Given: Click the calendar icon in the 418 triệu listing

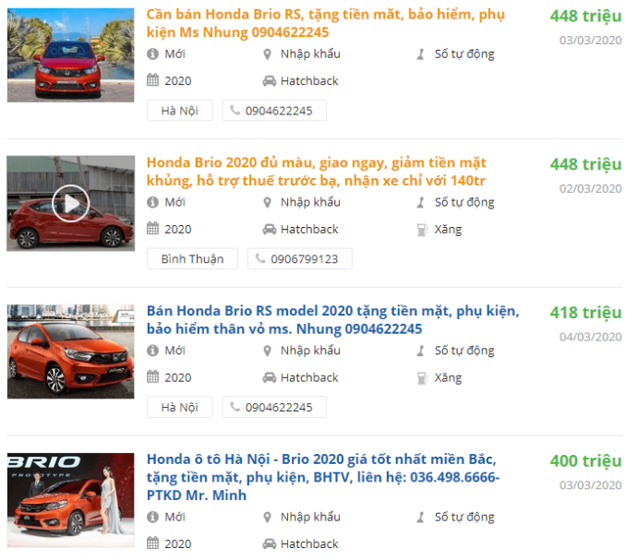Looking at the screenshot, I should (x=152, y=376).
